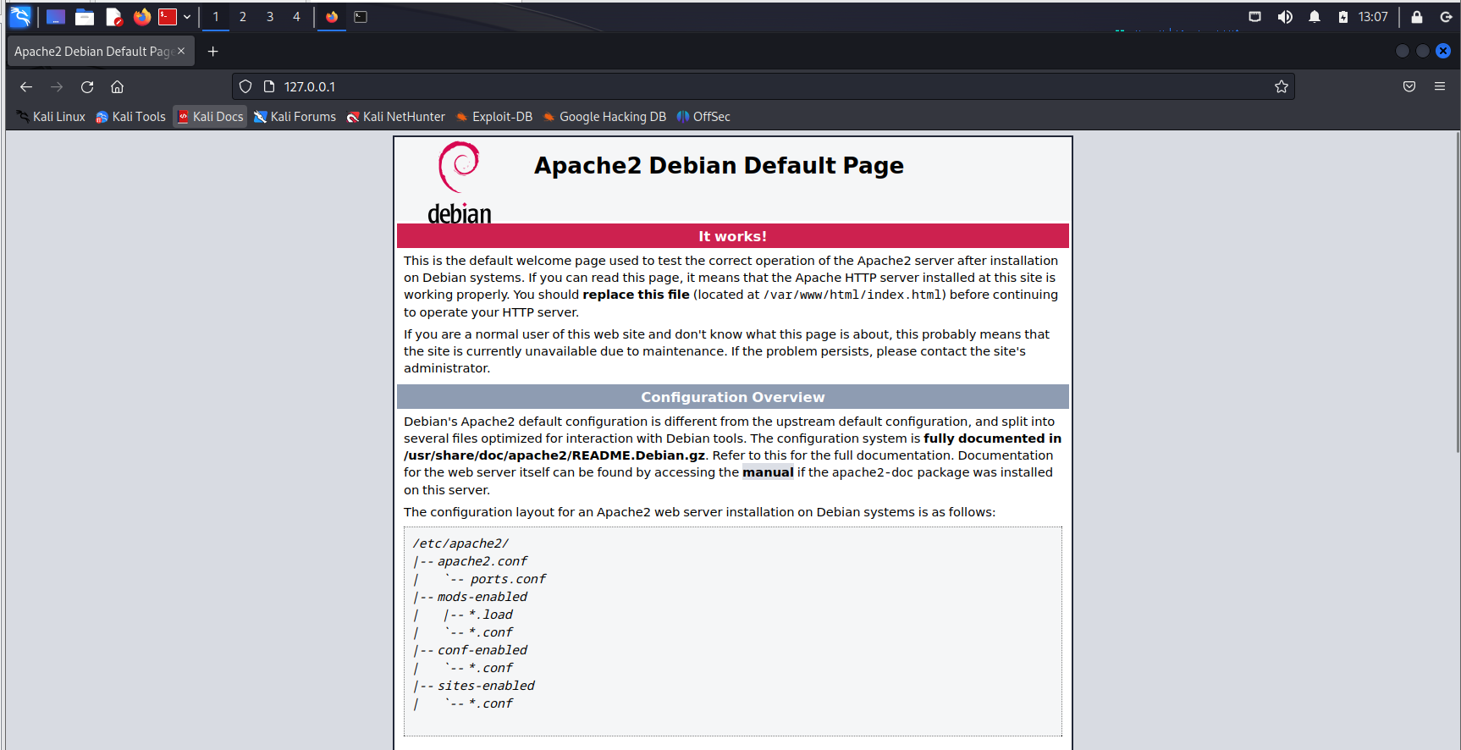This screenshot has height=750, width=1461.
Task: Click the Configuration Overview banner
Action: coord(733,397)
